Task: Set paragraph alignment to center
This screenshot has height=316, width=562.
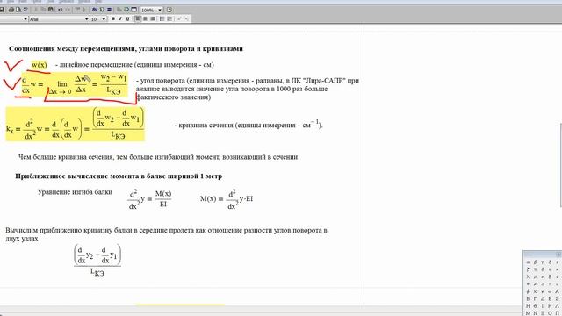Action: pyautogui.click(x=145, y=19)
